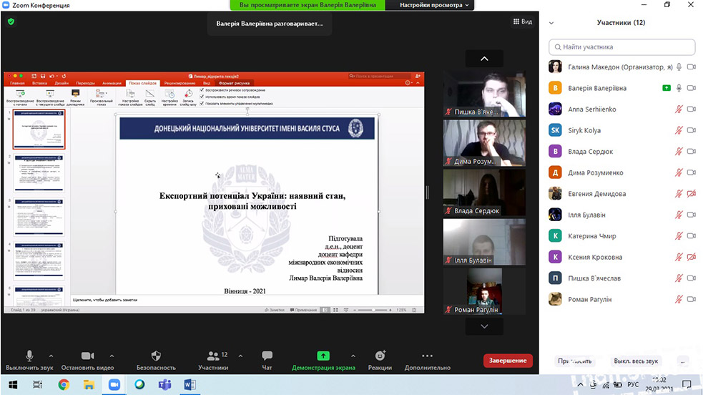Stop video using the camera icon
This screenshot has width=703, height=395.
pyautogui.click(x=87, y=356)
